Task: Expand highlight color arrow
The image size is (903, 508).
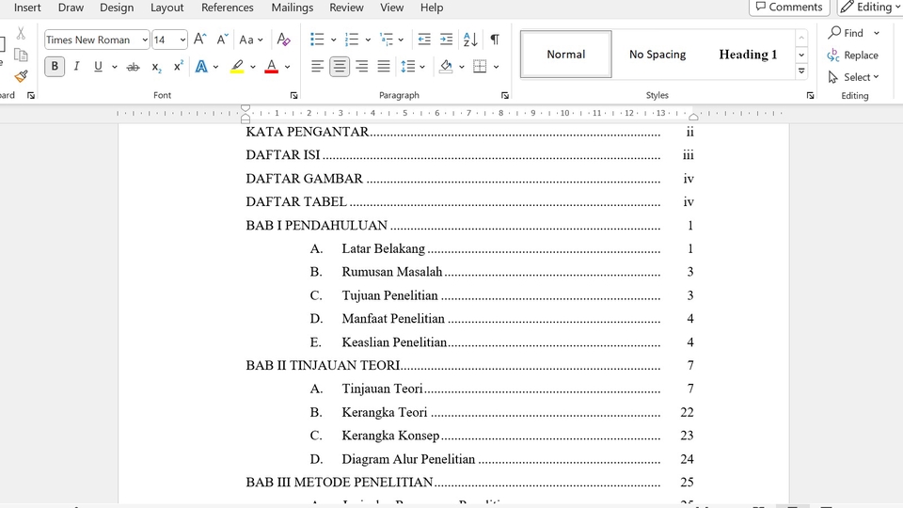Action: coord(252,67)
